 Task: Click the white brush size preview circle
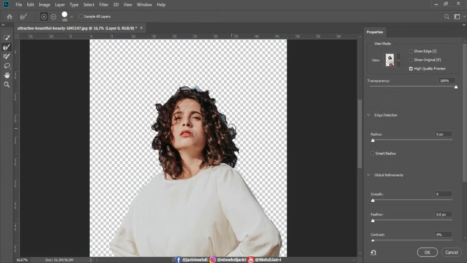coord(65,15)
